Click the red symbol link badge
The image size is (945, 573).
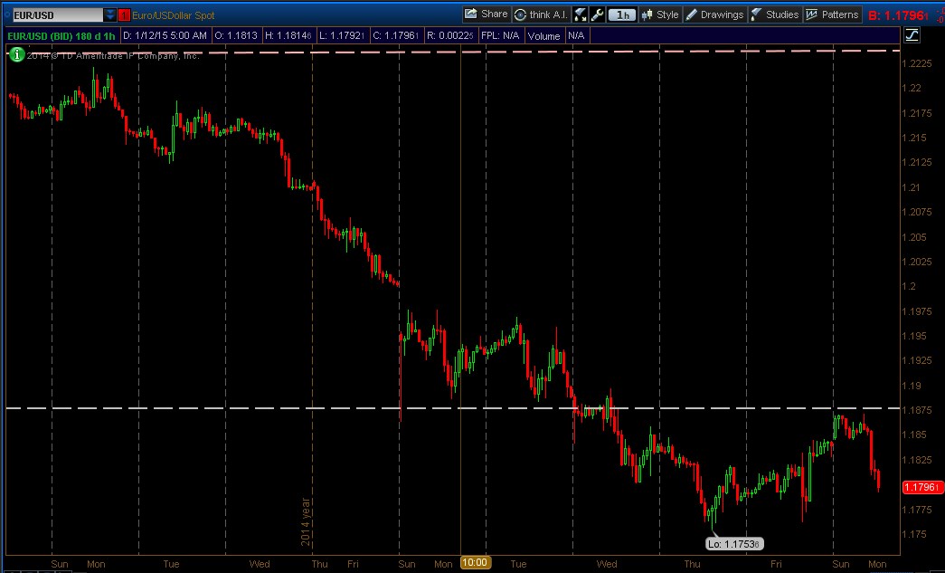[x=124, y=14]
